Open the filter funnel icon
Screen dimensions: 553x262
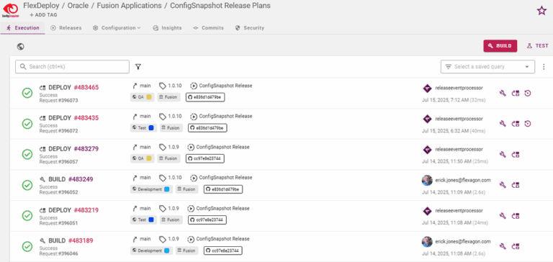[138, 67]
